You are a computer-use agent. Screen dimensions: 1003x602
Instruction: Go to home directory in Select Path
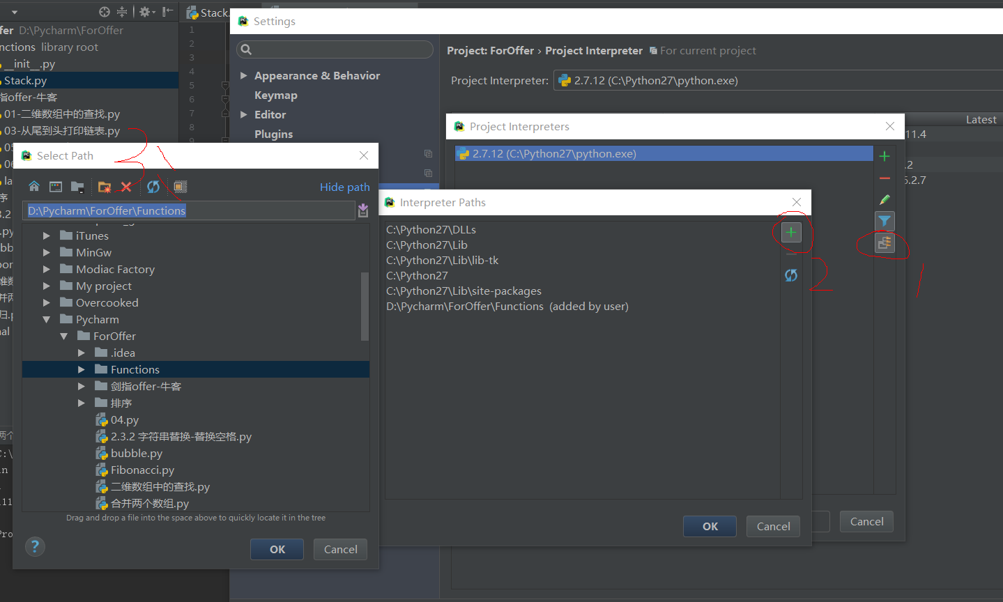click(34, 187)
